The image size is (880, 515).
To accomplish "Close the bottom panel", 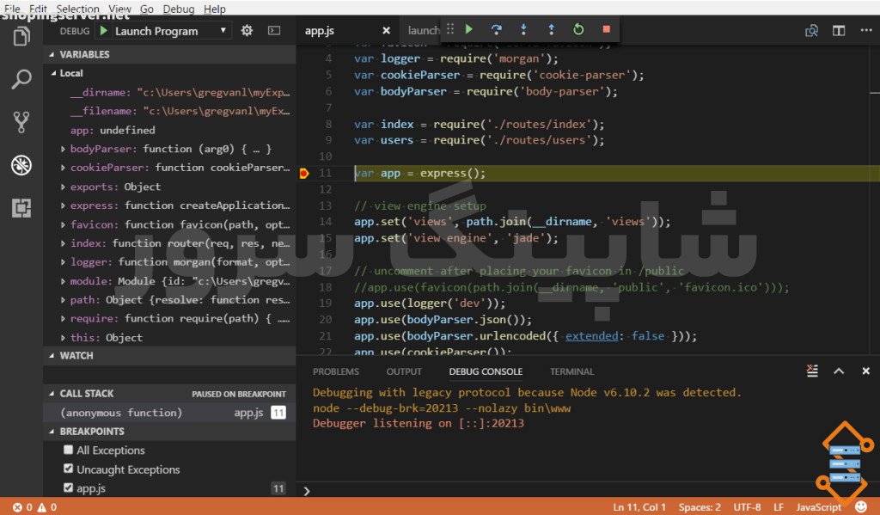I will [866, 371].
